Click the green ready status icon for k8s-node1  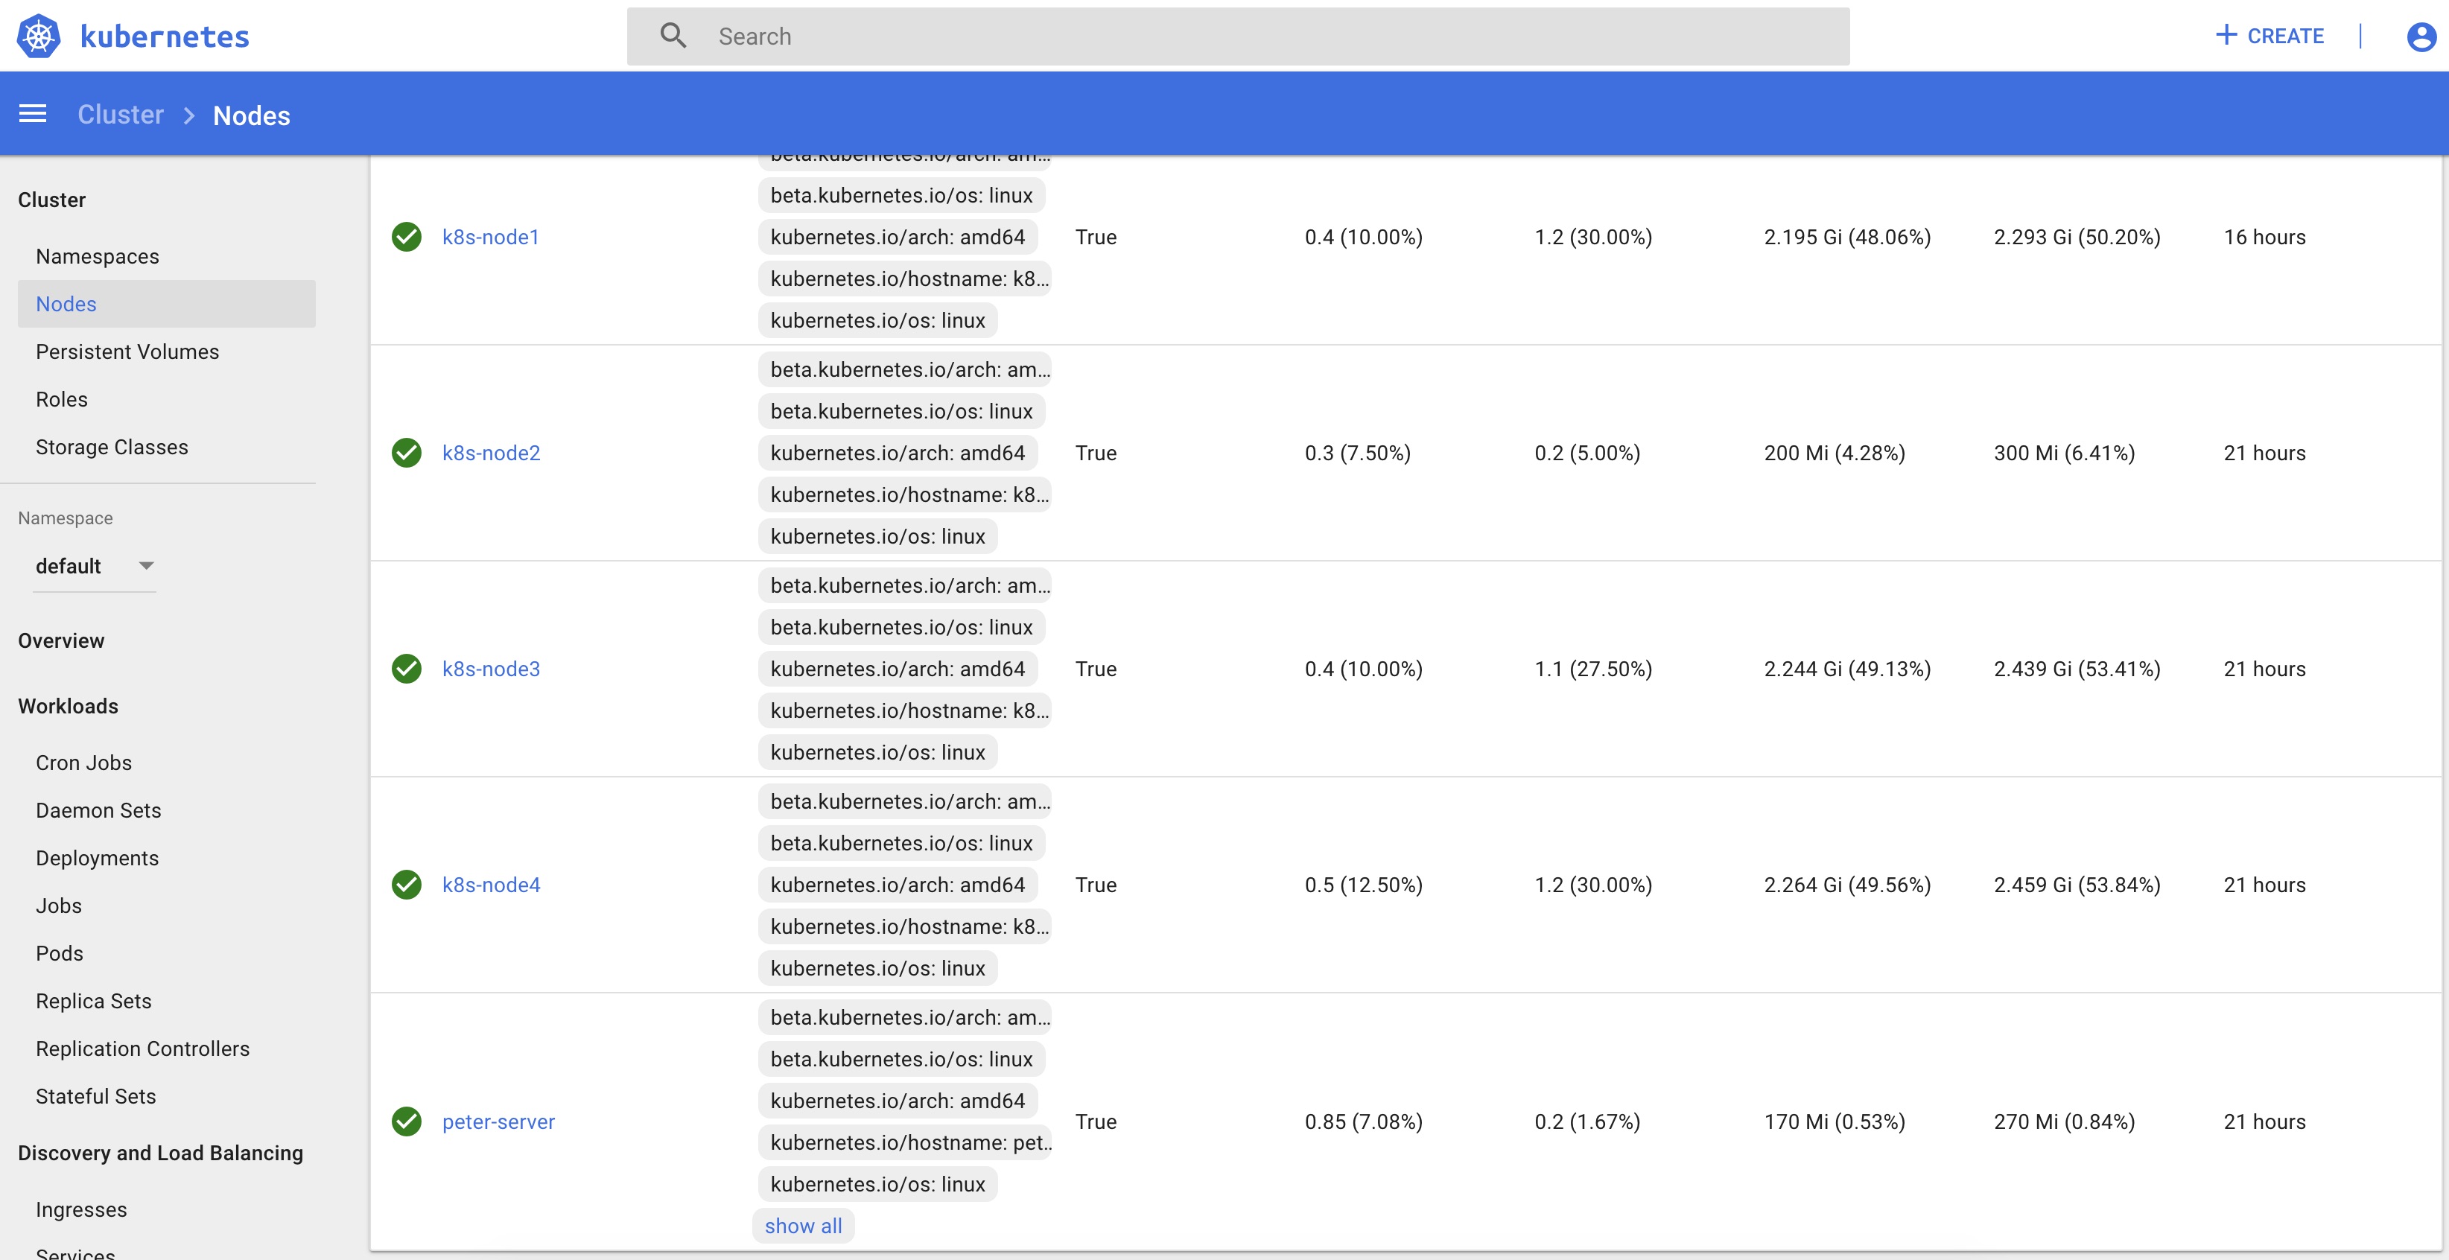[407, 237]
